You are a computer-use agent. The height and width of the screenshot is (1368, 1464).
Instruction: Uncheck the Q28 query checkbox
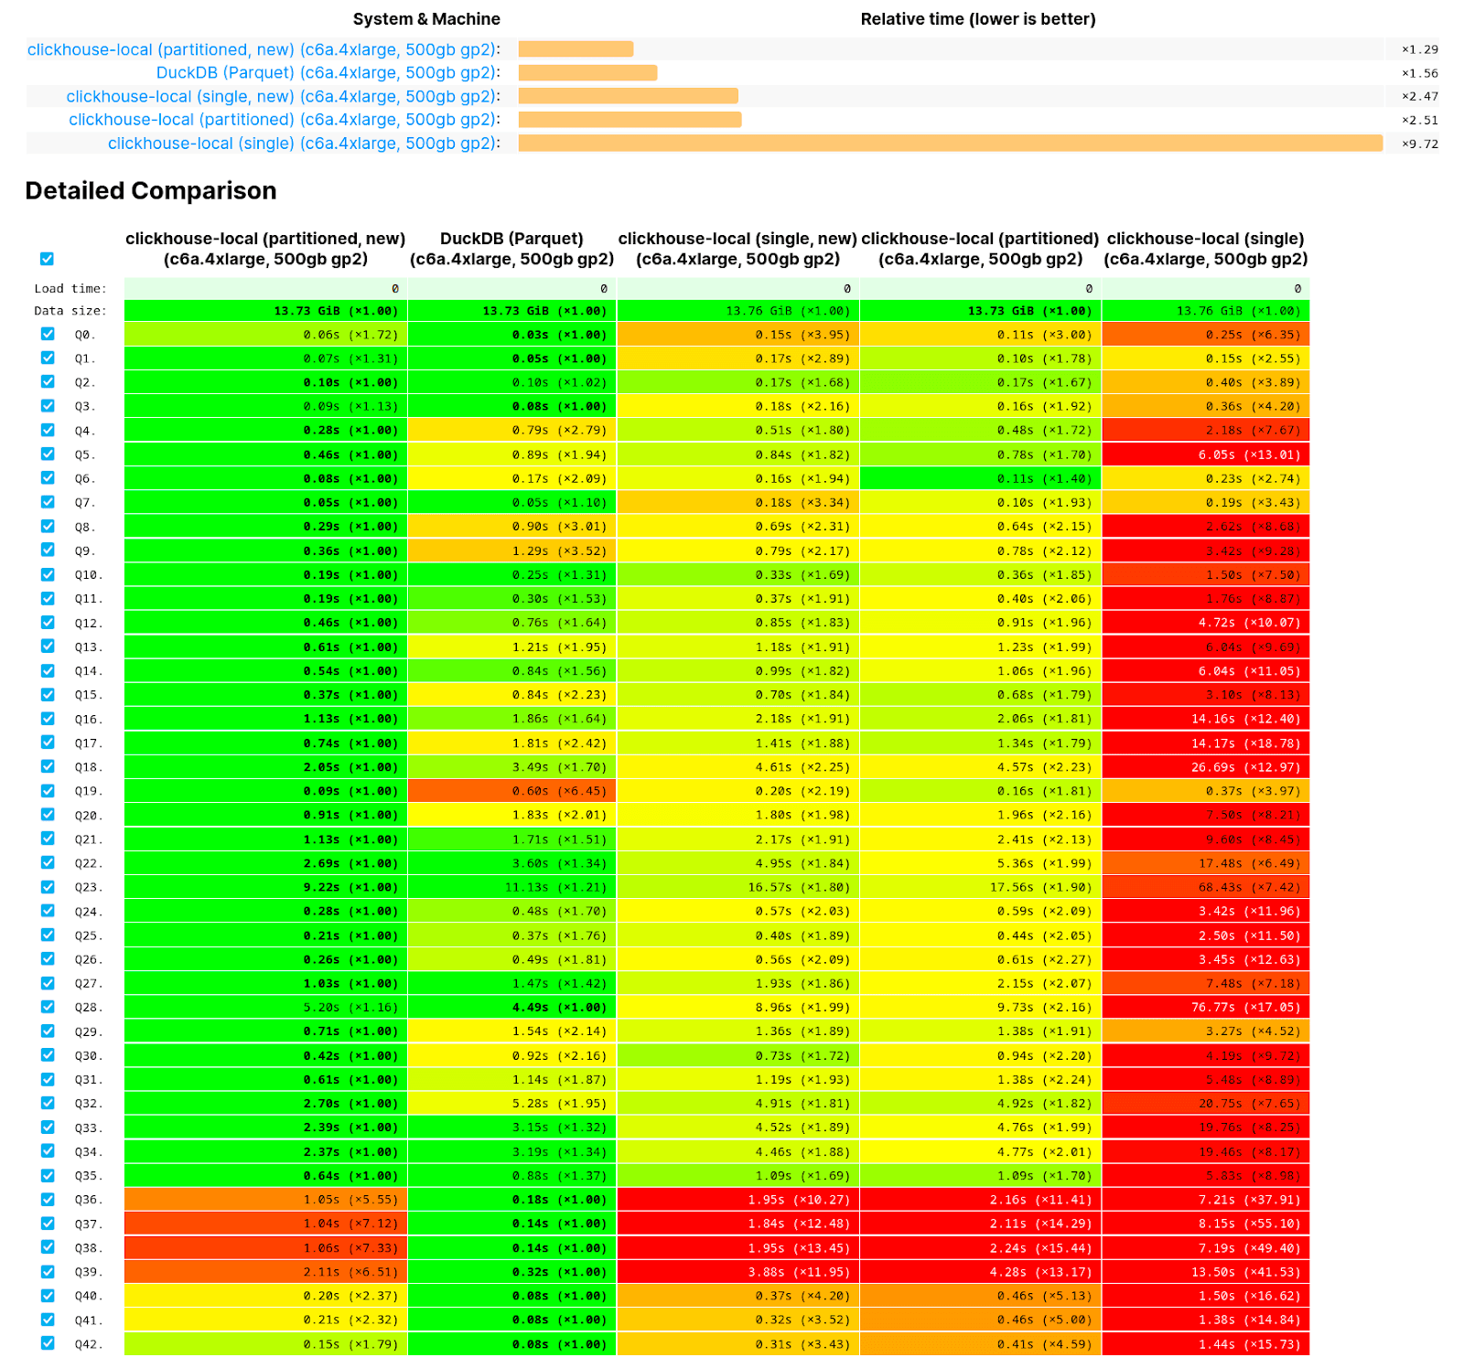[48, 1007]
